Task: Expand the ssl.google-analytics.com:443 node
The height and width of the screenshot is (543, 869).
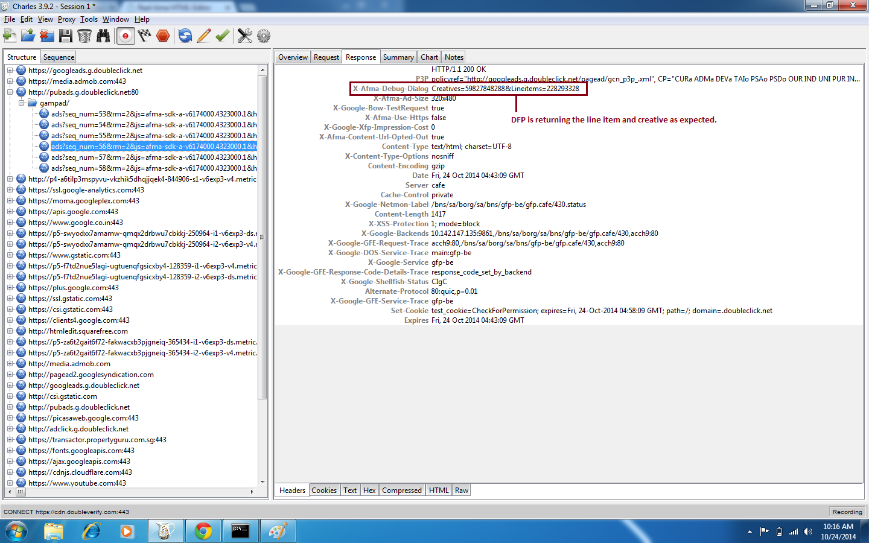Action: click(10, 190)
